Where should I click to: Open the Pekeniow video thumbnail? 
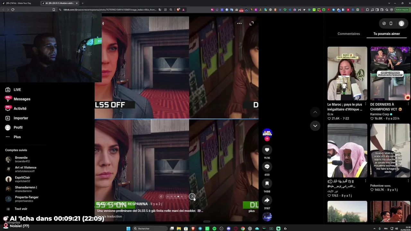point(390,150)
